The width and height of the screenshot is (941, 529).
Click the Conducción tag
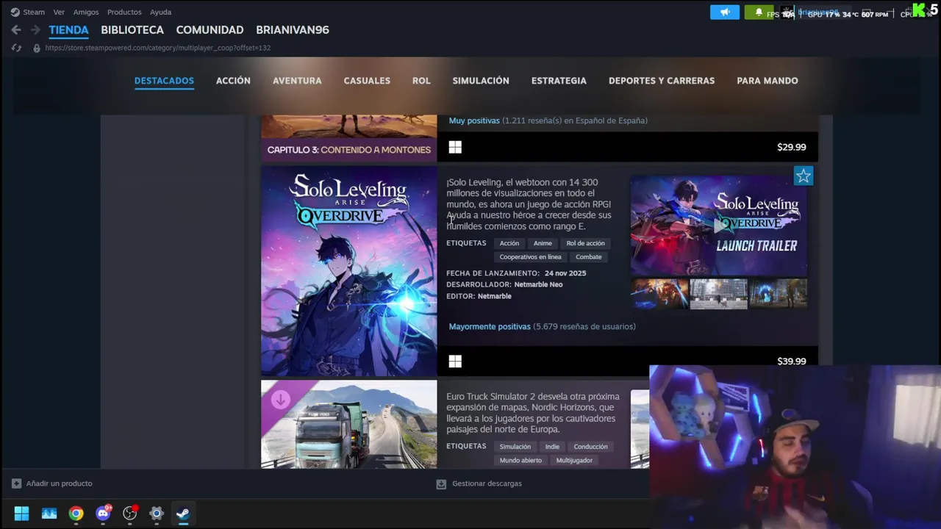click(591, 447)
